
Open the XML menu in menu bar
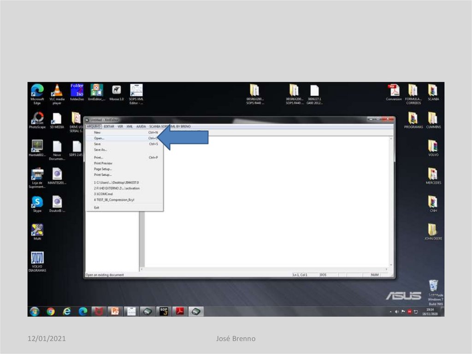(x=130, y=126)
